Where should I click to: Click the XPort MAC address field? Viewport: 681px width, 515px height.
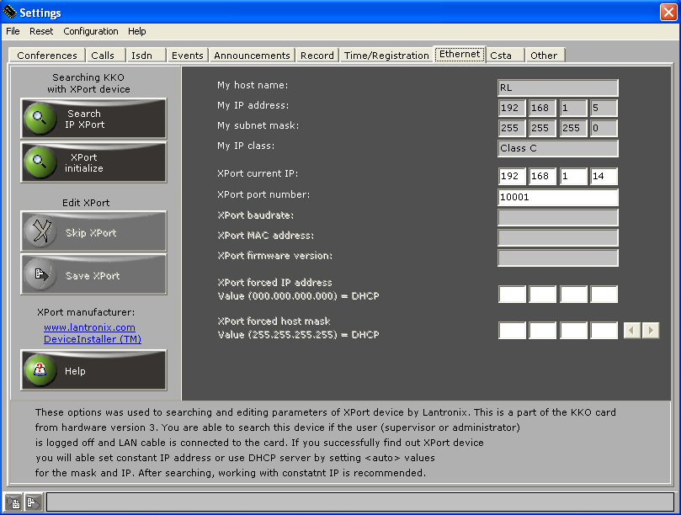(557, 238)
